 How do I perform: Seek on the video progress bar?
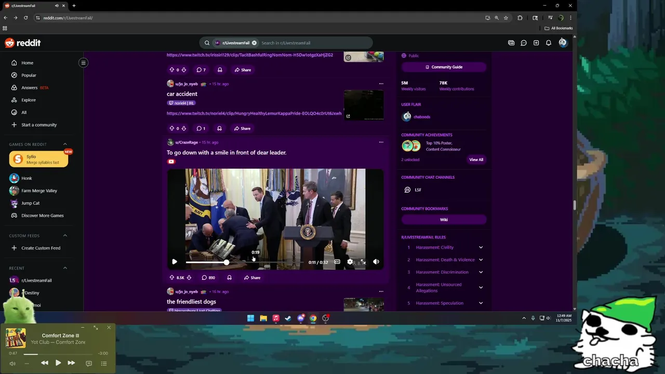tap(244, 262)
